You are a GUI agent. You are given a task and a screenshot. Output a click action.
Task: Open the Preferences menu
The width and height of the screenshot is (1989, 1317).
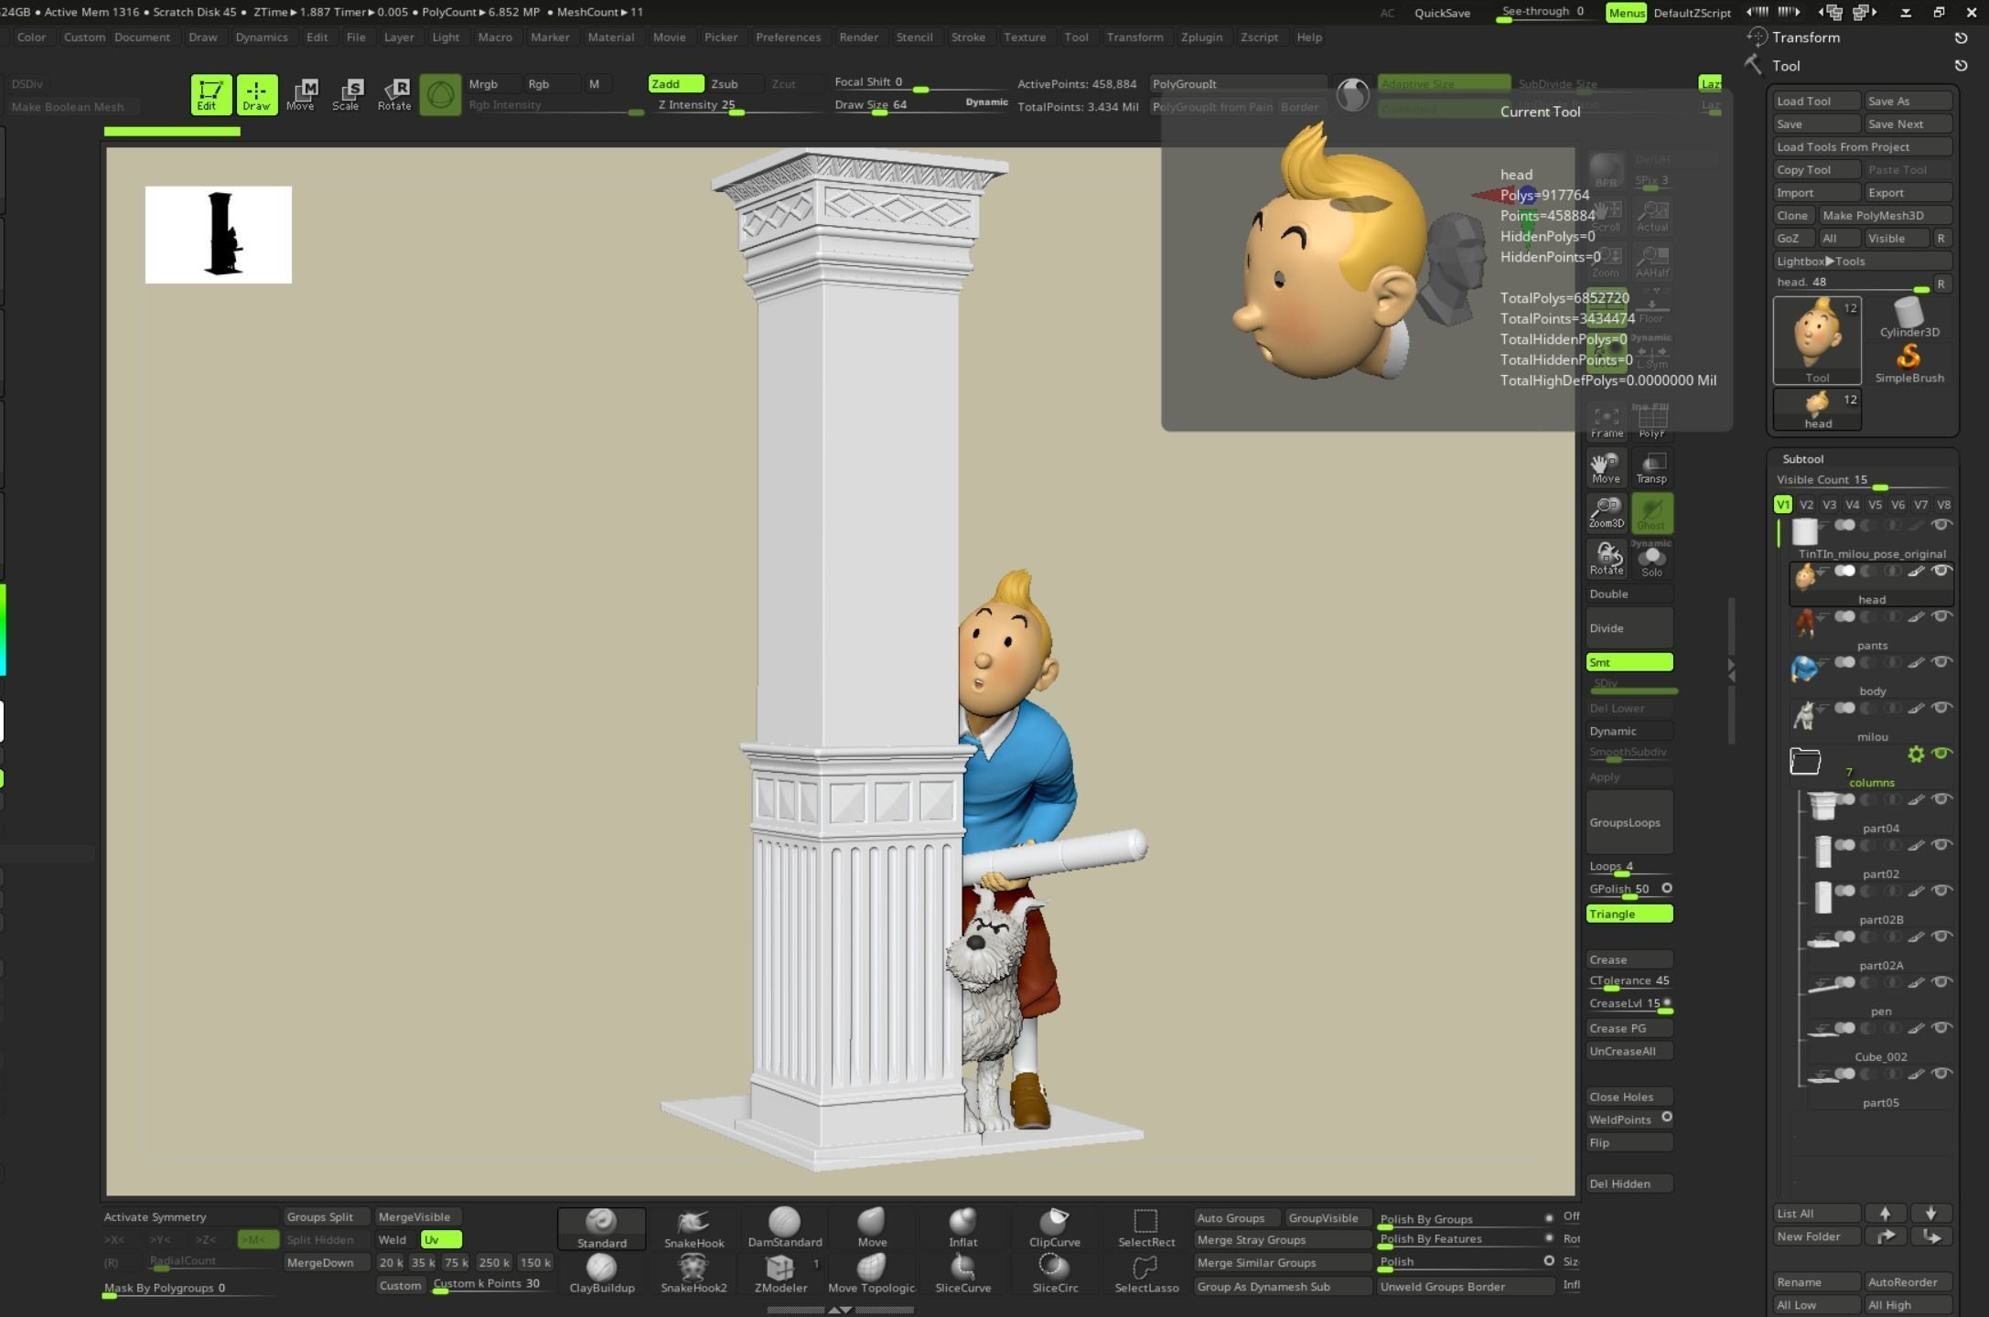click(x=788, y=37)
